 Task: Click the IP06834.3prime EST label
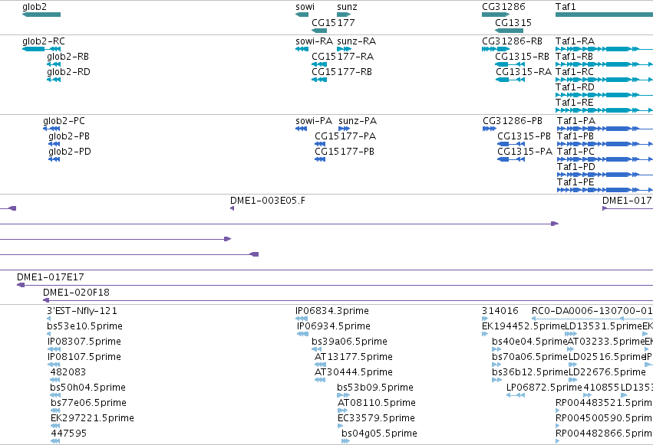click(x=332, y=311)
